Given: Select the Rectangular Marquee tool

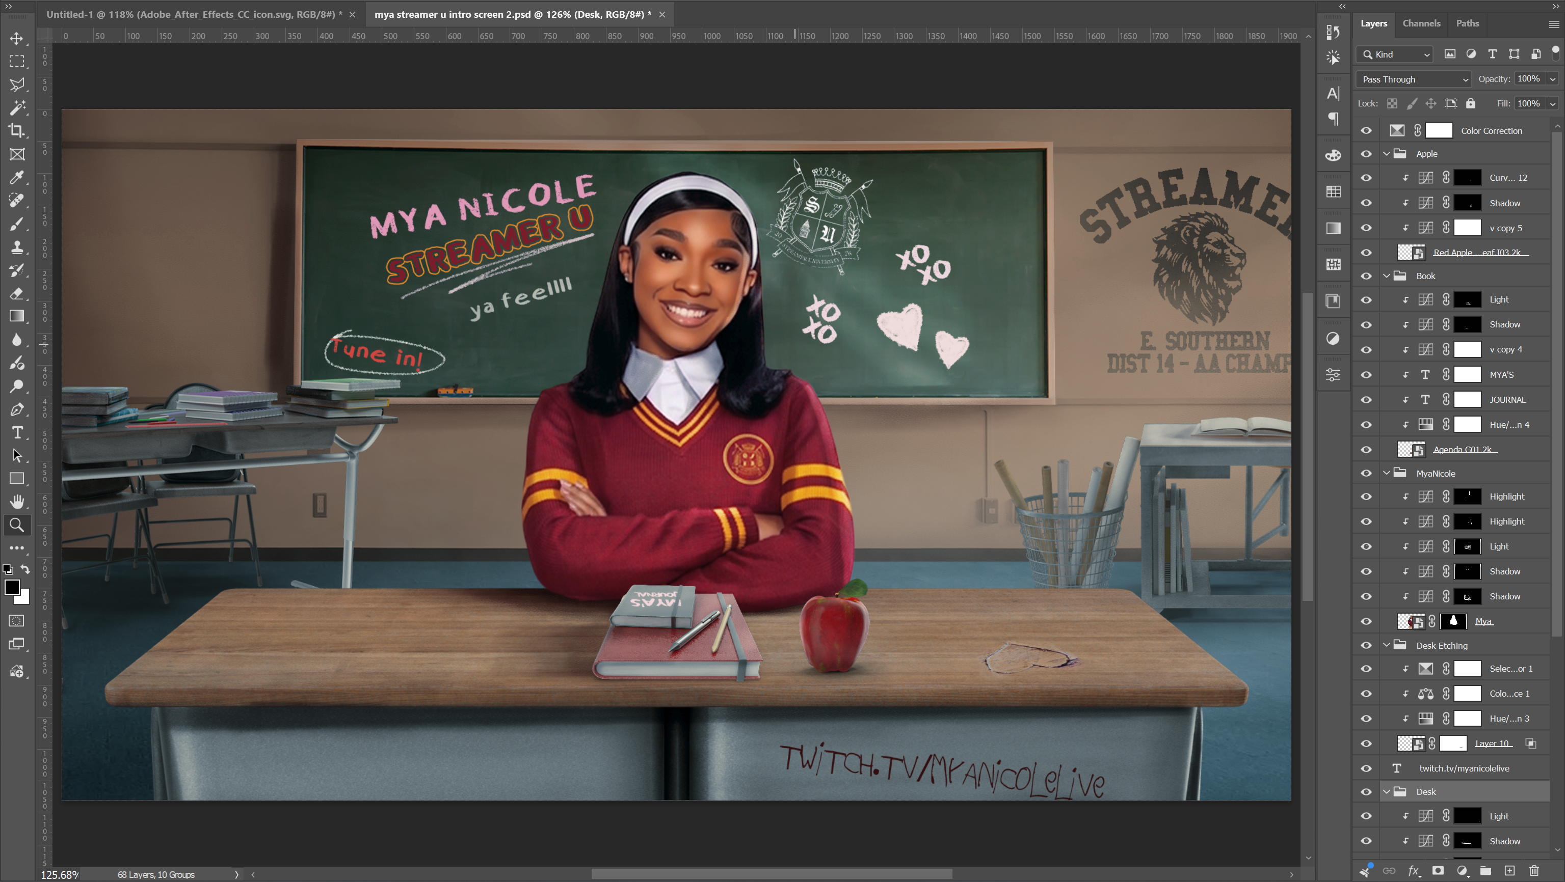Looking at the screenshot, I should (16, 61).
